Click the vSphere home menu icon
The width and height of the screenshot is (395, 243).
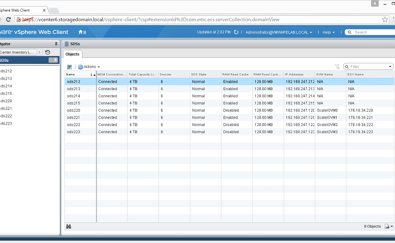click(83, 32)
